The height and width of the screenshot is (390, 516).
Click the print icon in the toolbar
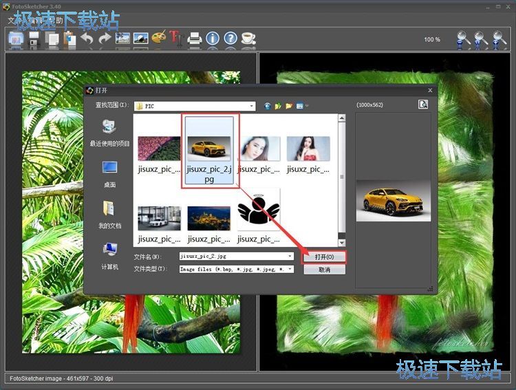pos(195,39)
